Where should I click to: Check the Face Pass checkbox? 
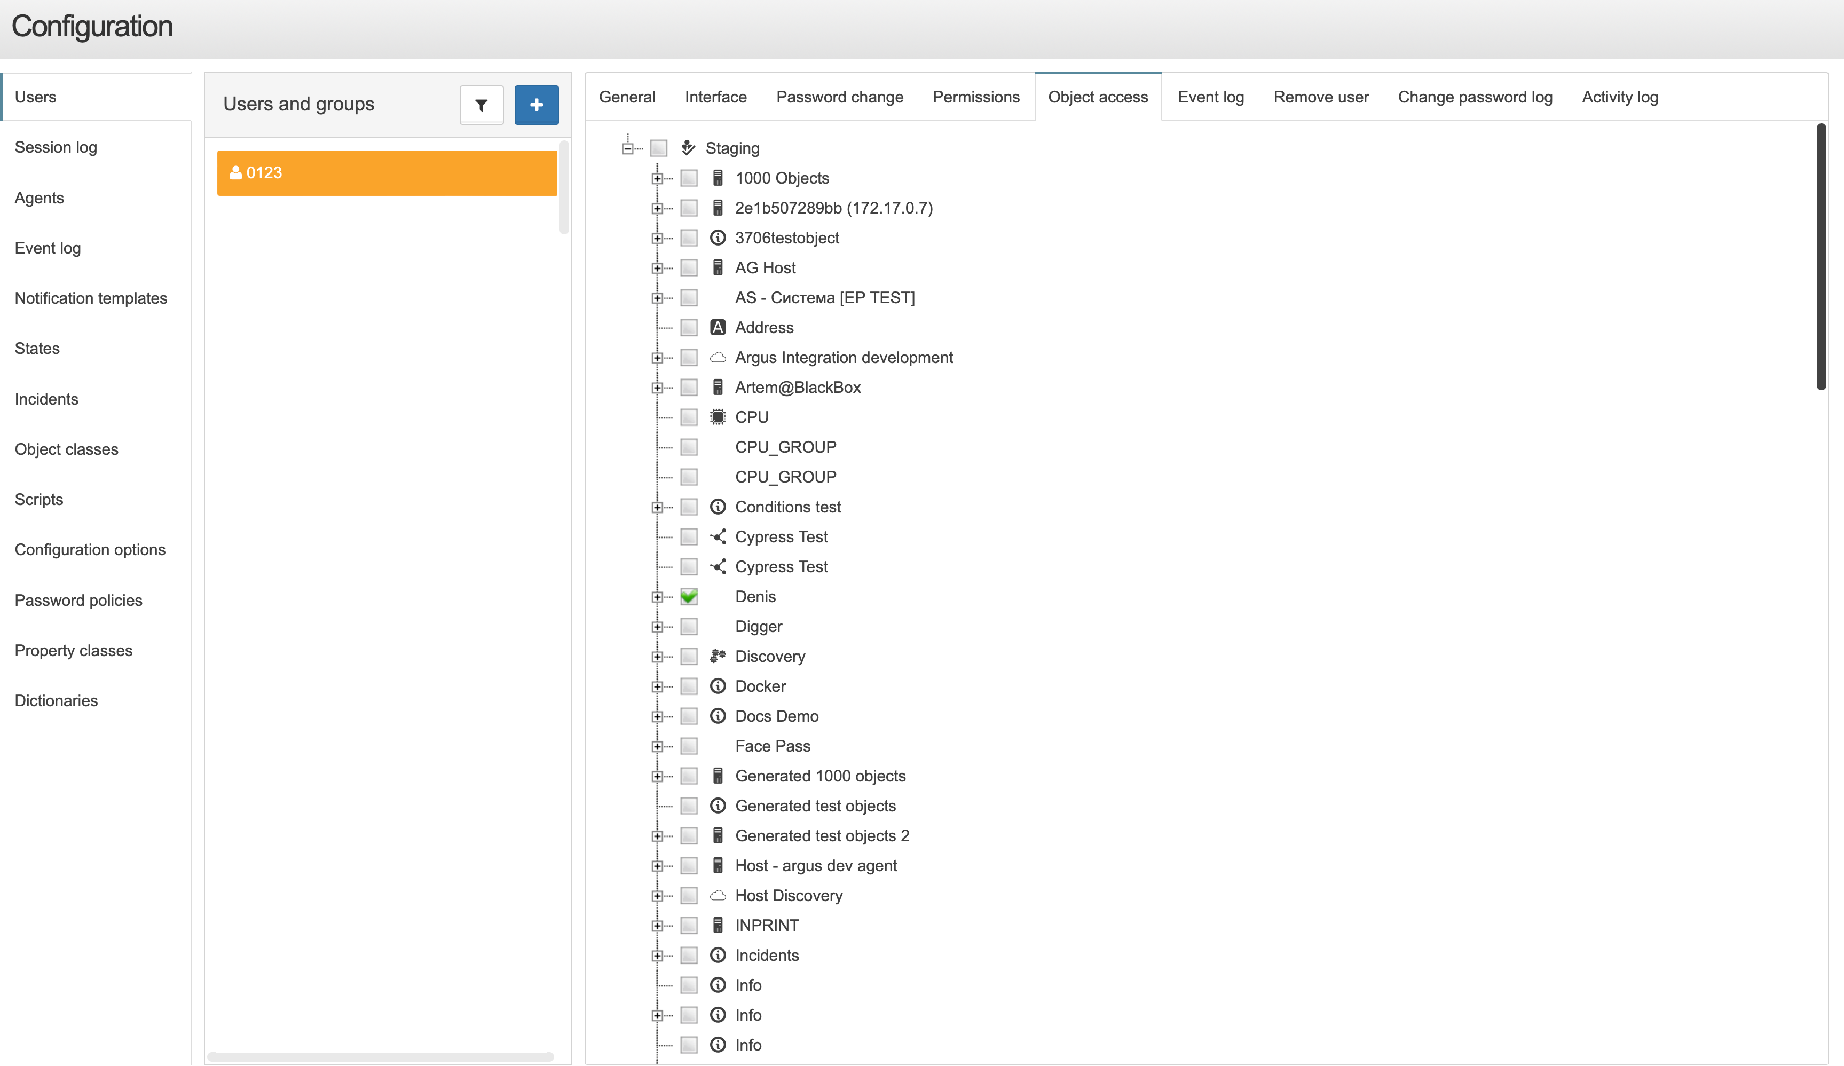[689, 746]
